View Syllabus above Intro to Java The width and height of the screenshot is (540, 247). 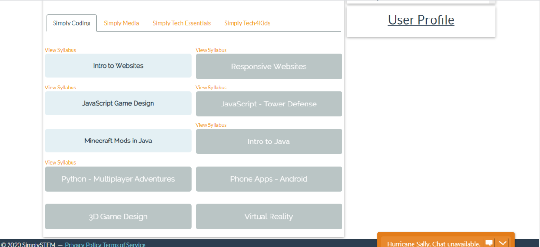coord(211,125)
